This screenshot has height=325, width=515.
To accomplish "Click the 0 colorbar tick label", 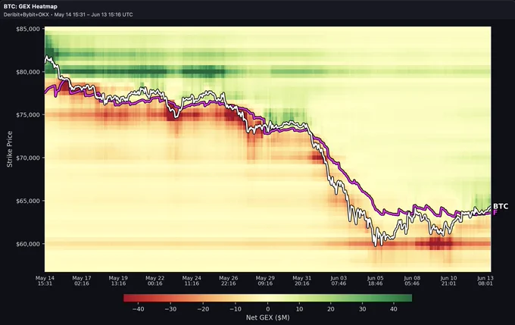I will pyautogui.click(x=267, y=309).
